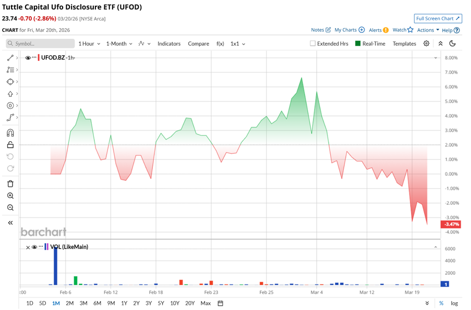Select the Max range tab
The height and width of the screenshot is (310, 471).
[206, 303]
